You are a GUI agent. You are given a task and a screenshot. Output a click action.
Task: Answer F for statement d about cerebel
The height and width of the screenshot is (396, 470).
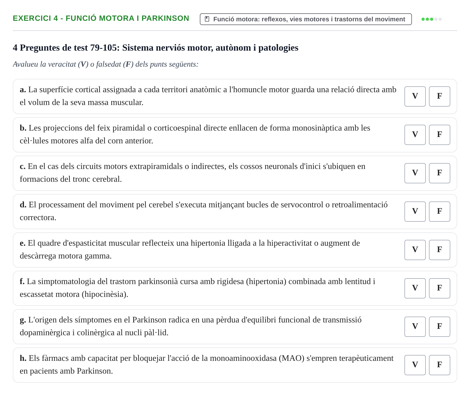(x=439, y=211)
